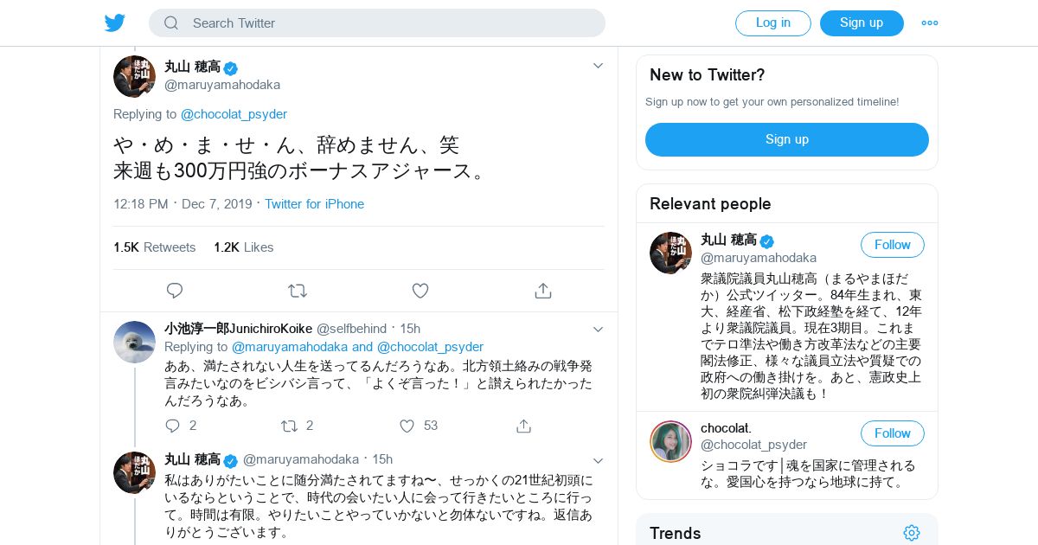Viewport: 1038px width, 545px height.
Task: Follow chocolat. in Relevant people
Action: 893,433
